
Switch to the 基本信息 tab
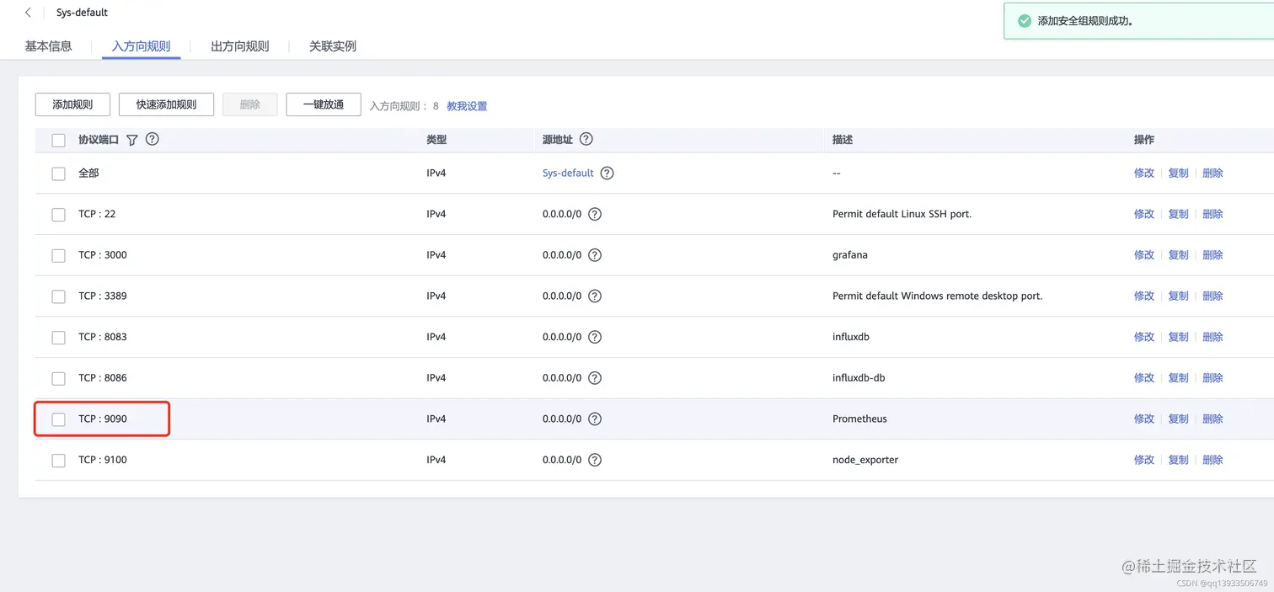click(48, 46)
